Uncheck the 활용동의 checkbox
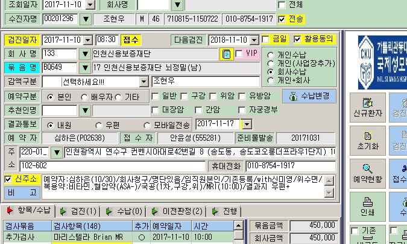Viewport: 407px width, 244px height. (297, 39)
